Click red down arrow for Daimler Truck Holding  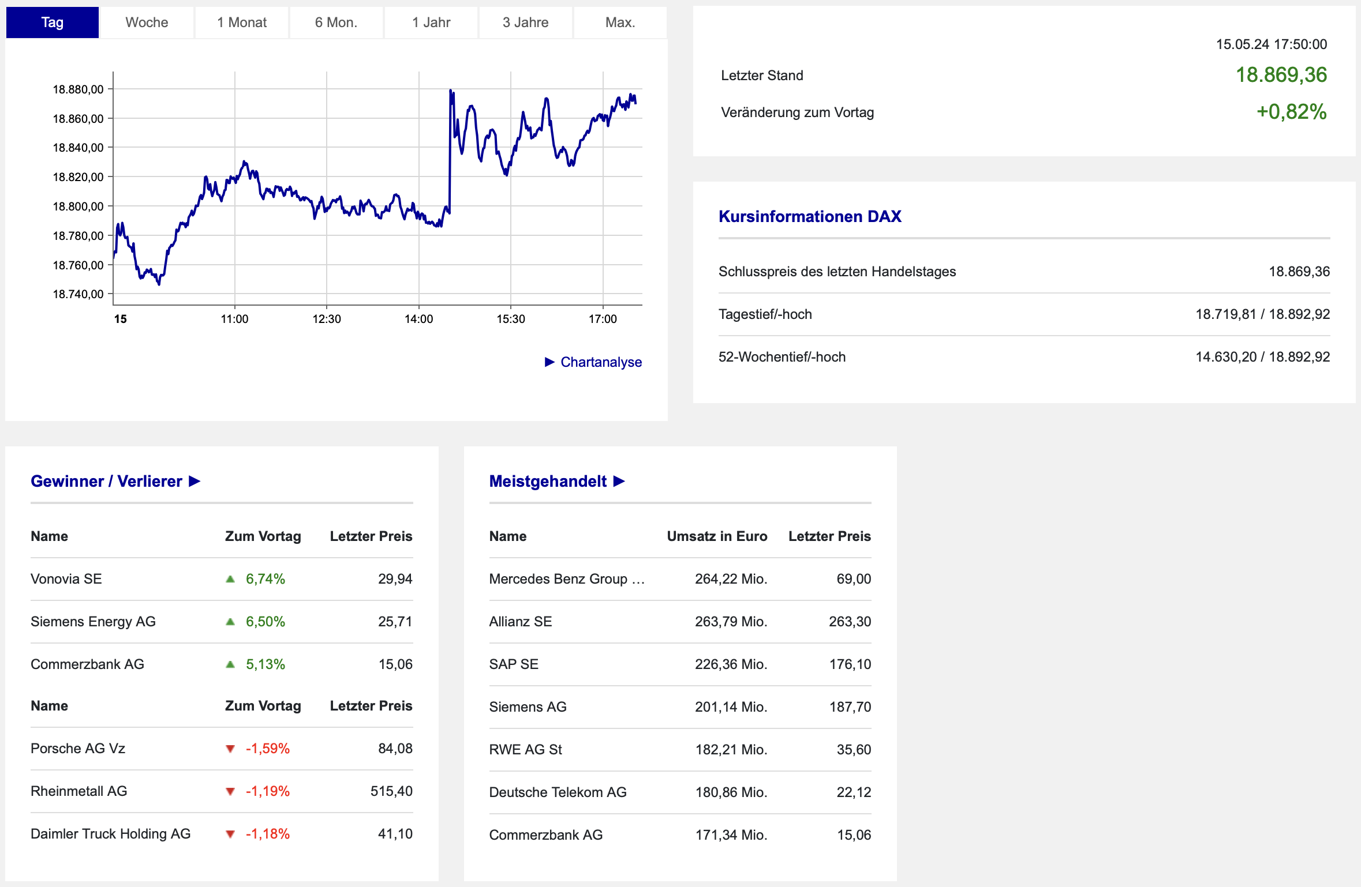[230, 834]
